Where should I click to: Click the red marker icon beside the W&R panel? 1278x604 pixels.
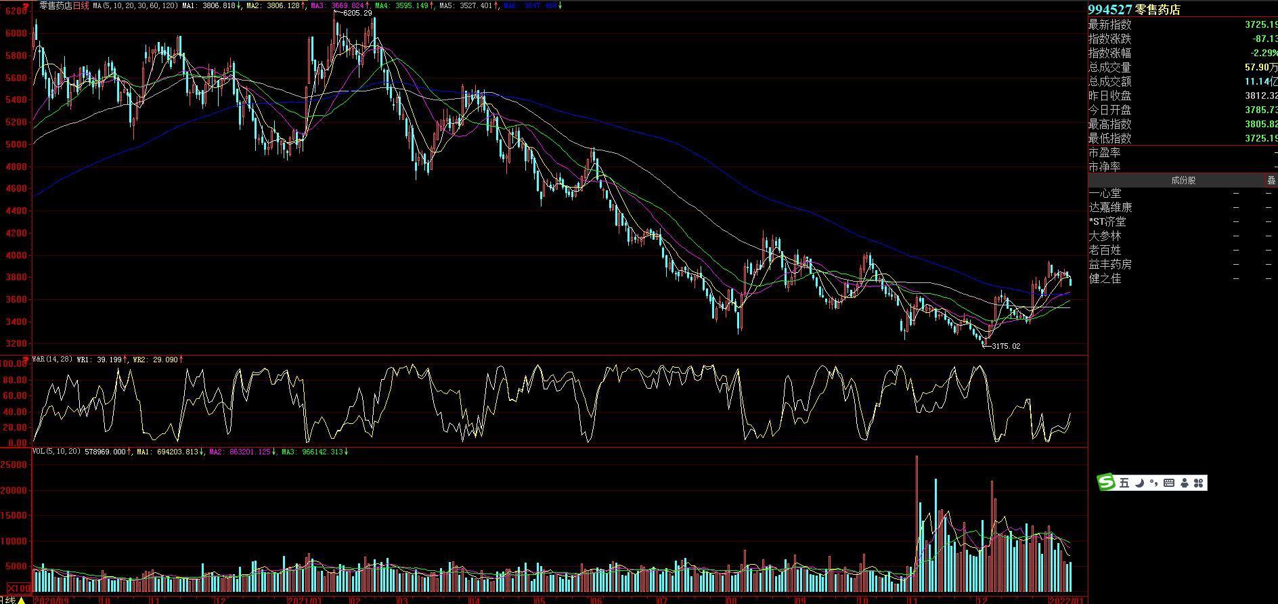[x=26, y=360]
